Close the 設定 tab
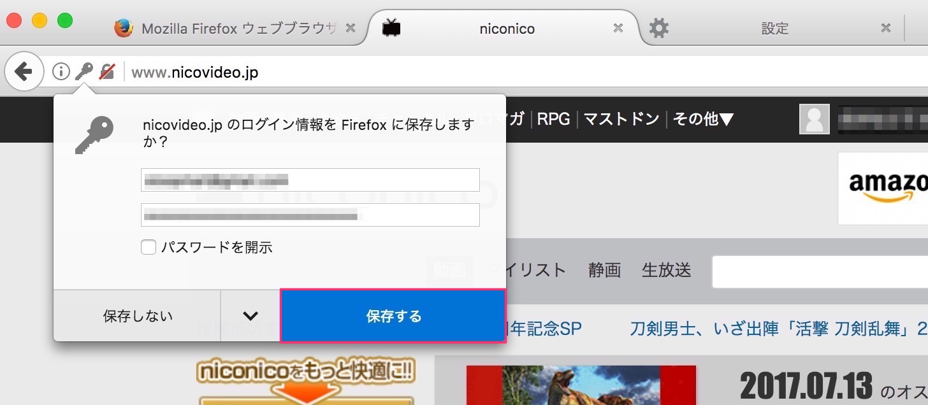 pyautogui.click(x=885, y=28)
